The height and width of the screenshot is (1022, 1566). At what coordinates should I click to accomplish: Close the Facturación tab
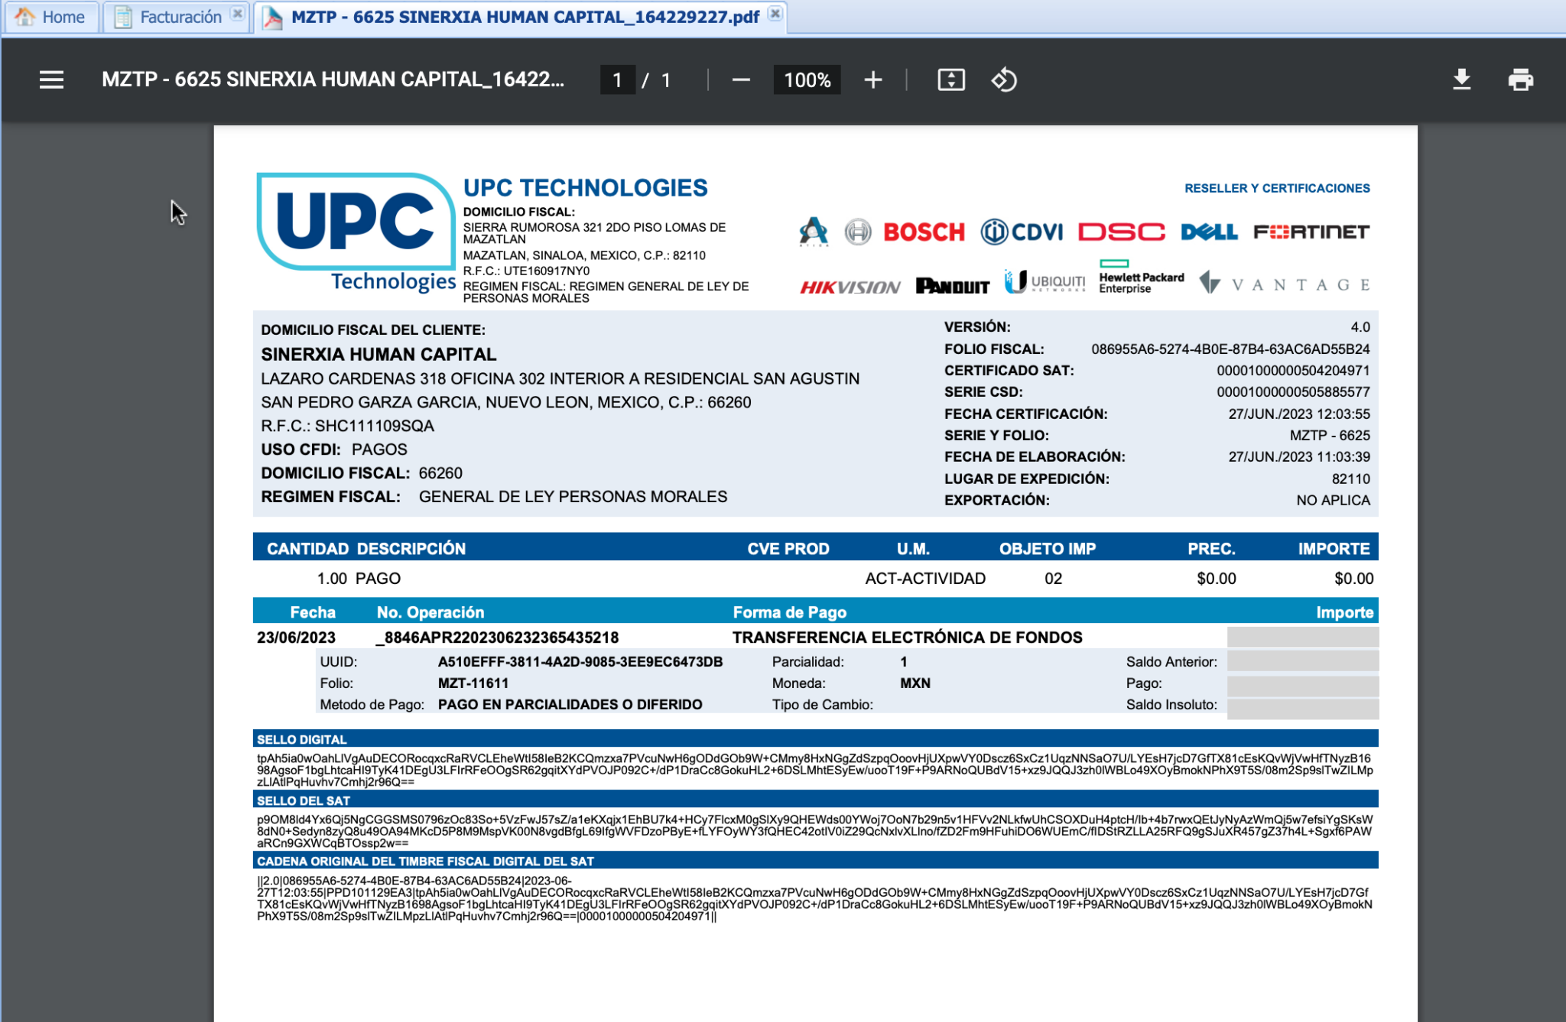(x=238, y=14)
